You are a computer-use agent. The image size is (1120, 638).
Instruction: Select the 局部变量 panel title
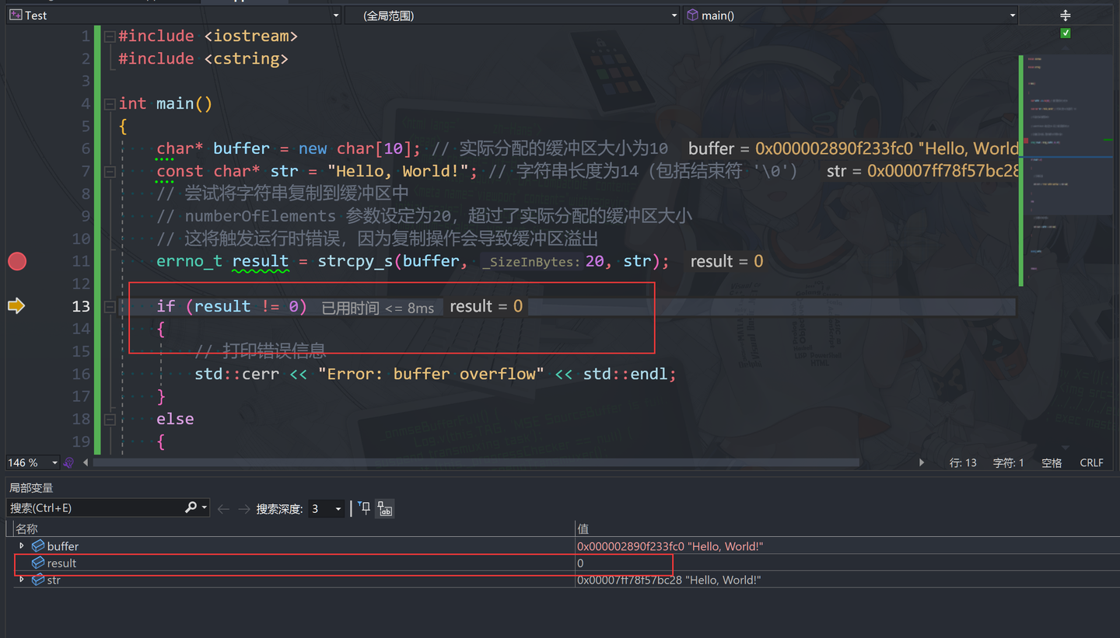tap(30, 487)
